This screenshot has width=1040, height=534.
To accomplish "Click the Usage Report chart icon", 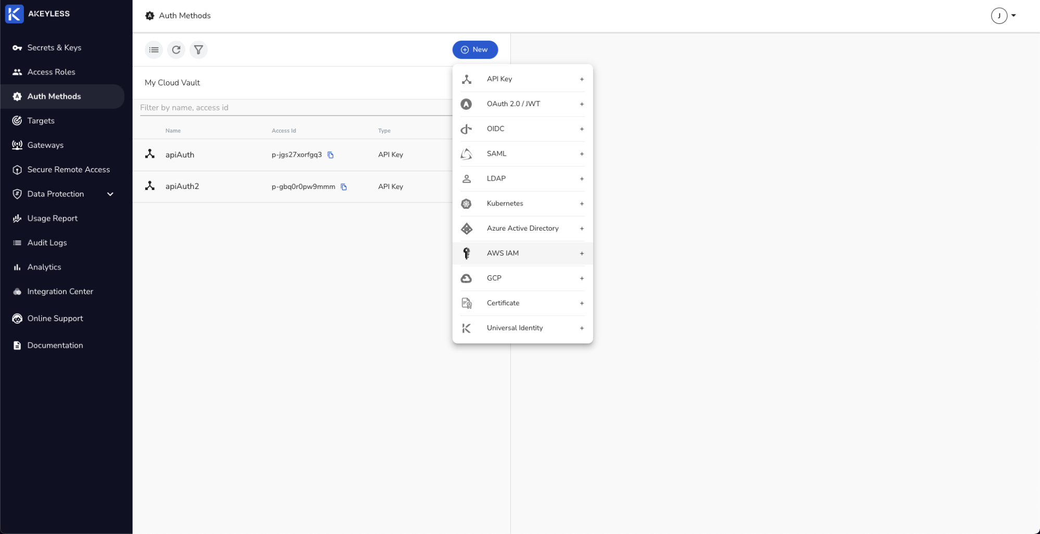I will (17, 219).
